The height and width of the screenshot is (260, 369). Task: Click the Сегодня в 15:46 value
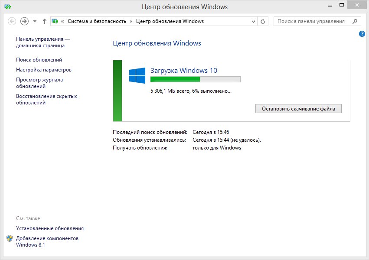(211, 132)
